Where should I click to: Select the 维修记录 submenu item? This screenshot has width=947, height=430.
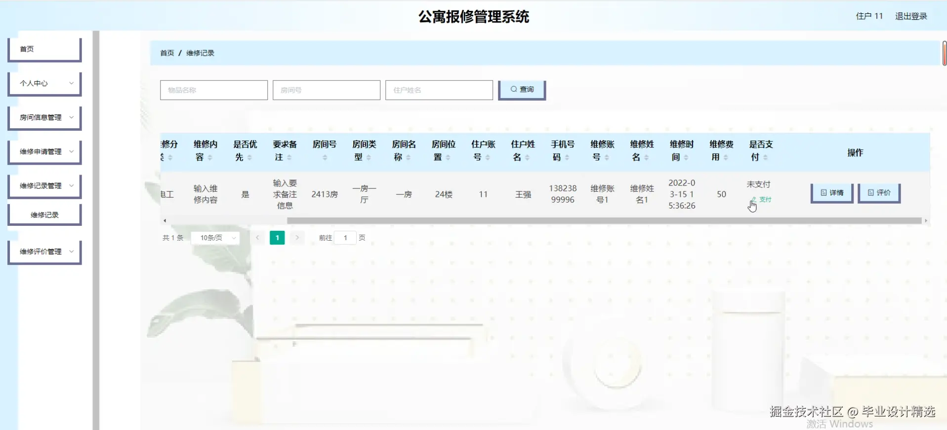(44, 215)
